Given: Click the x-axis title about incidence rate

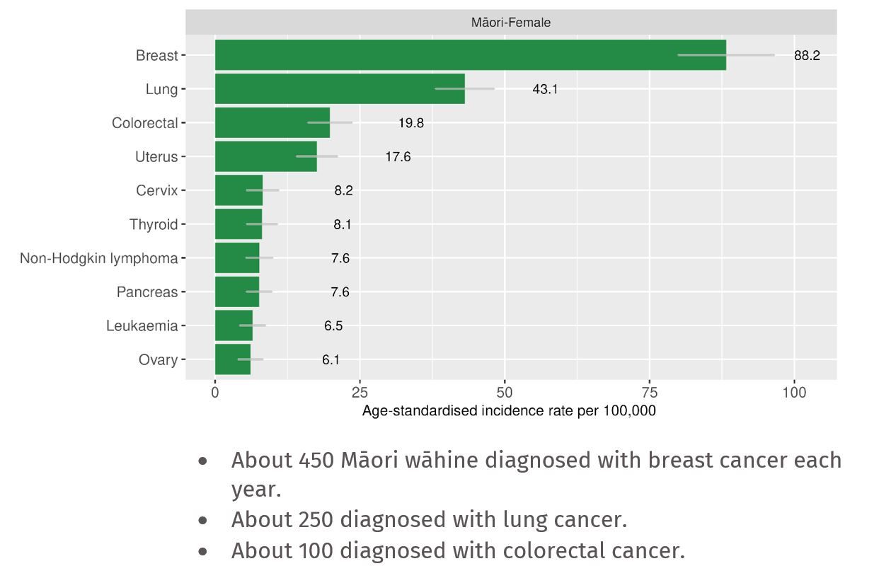Looking at the screenshot, I should 509,411.
